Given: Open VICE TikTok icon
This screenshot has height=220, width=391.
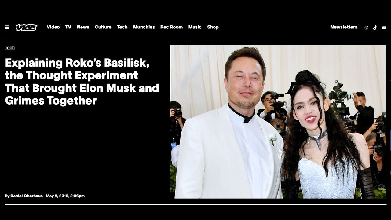Looking at the screenshot, I should pyautogui.click(x=375, y=28).
